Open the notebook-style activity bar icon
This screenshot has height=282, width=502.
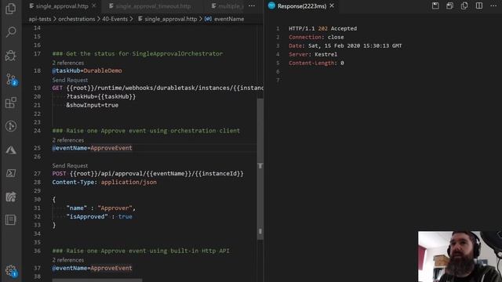[x=10, y=219]
